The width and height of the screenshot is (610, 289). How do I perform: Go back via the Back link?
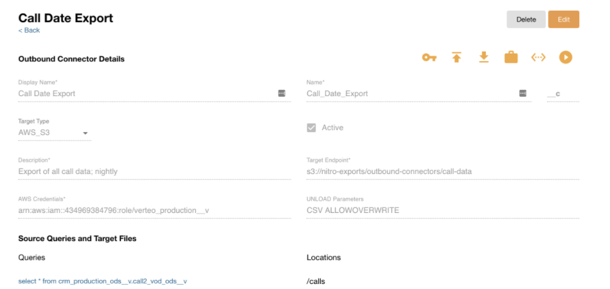(x=29, y=30)
